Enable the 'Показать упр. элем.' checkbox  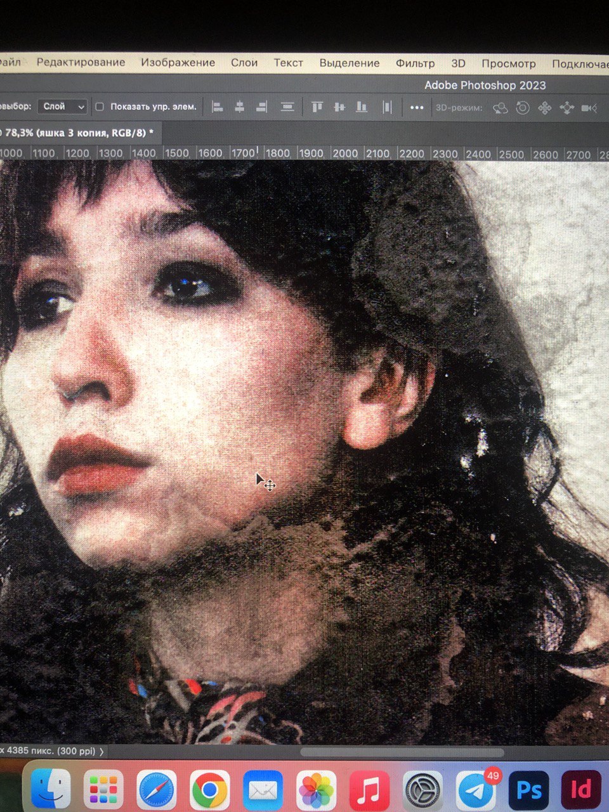pyautogui.click(x=100, y=107)
